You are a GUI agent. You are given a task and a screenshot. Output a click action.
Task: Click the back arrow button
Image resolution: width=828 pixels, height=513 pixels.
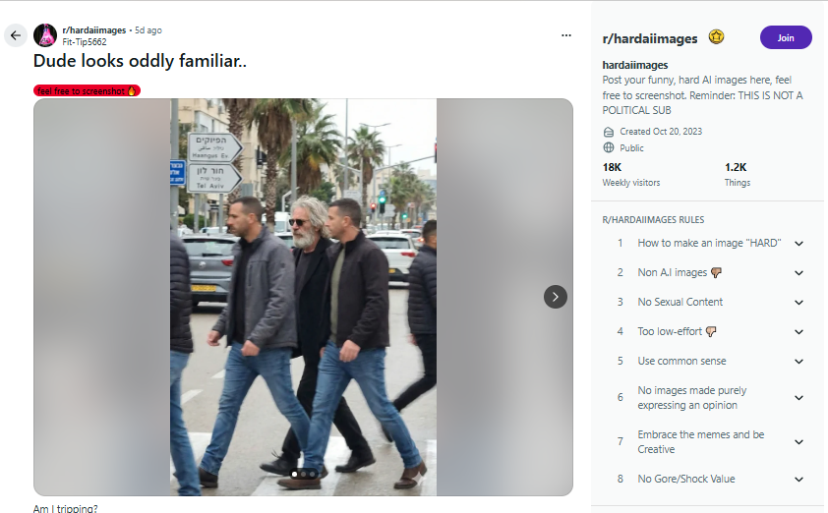point(15,36)
